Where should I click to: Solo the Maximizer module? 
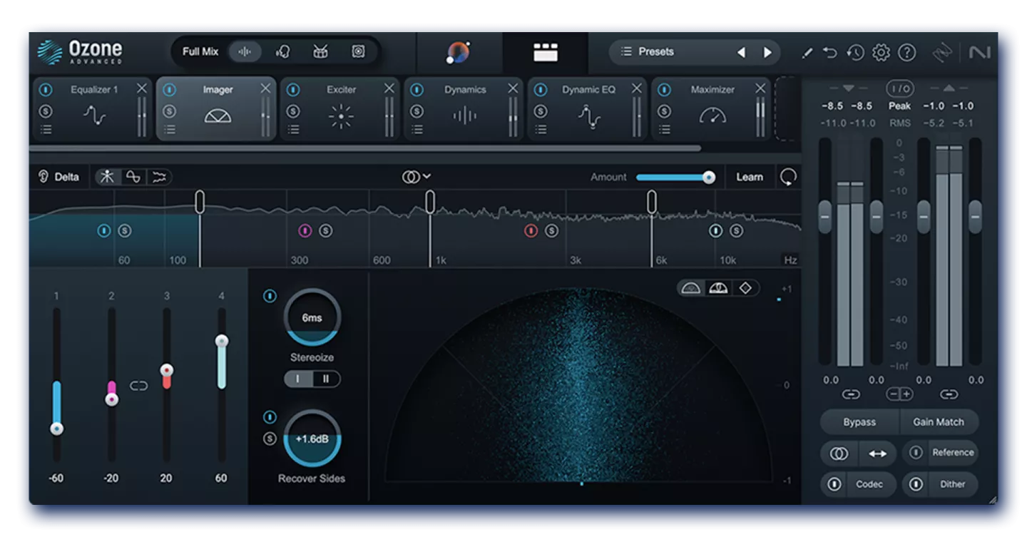click(665, 111)
